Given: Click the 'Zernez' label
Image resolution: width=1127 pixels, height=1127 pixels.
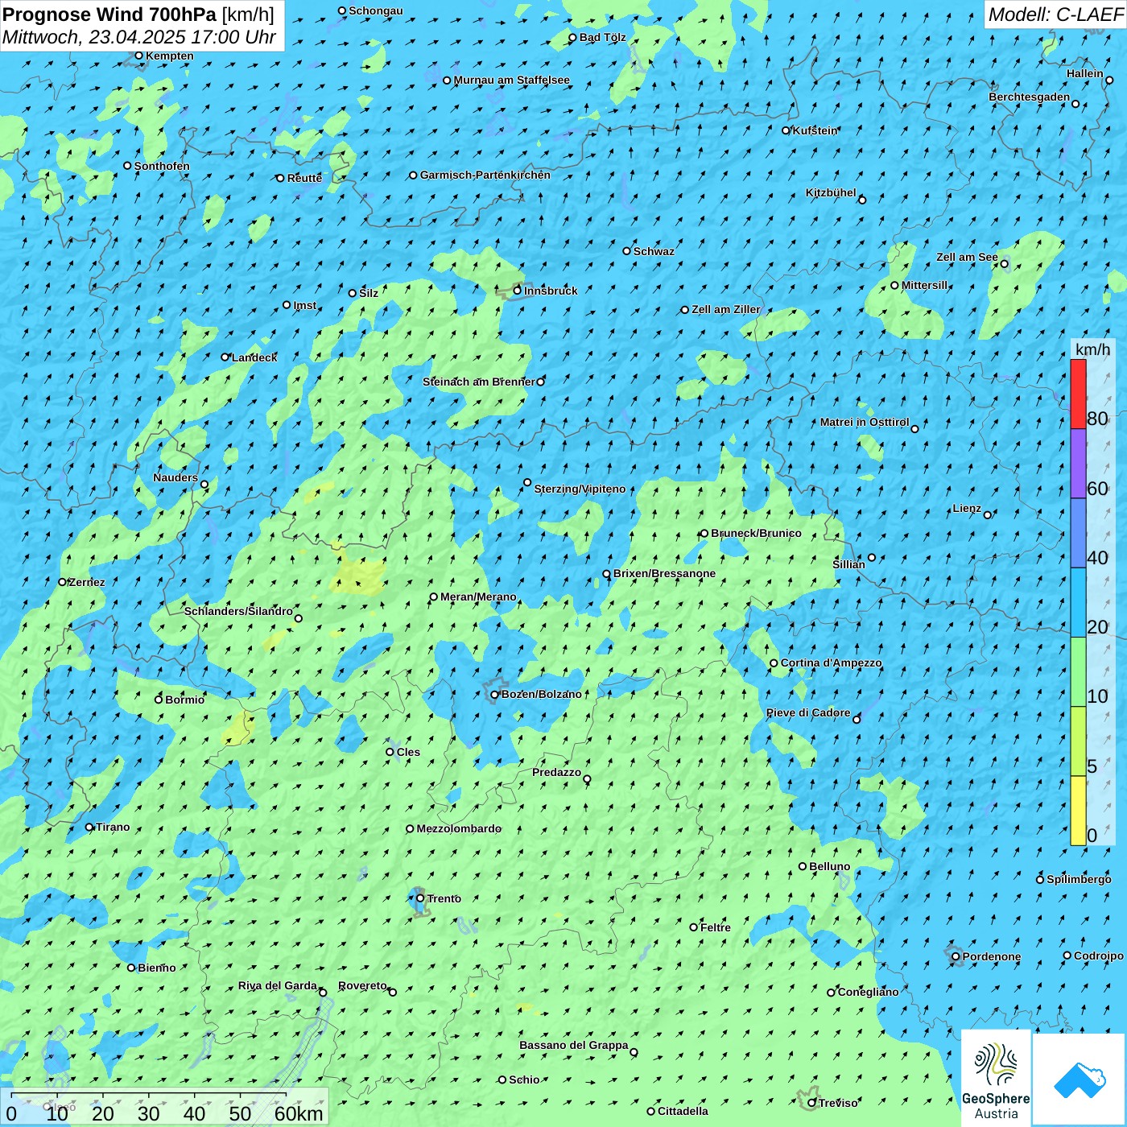Looking at the screenshot, I should [x=87, y=582].
